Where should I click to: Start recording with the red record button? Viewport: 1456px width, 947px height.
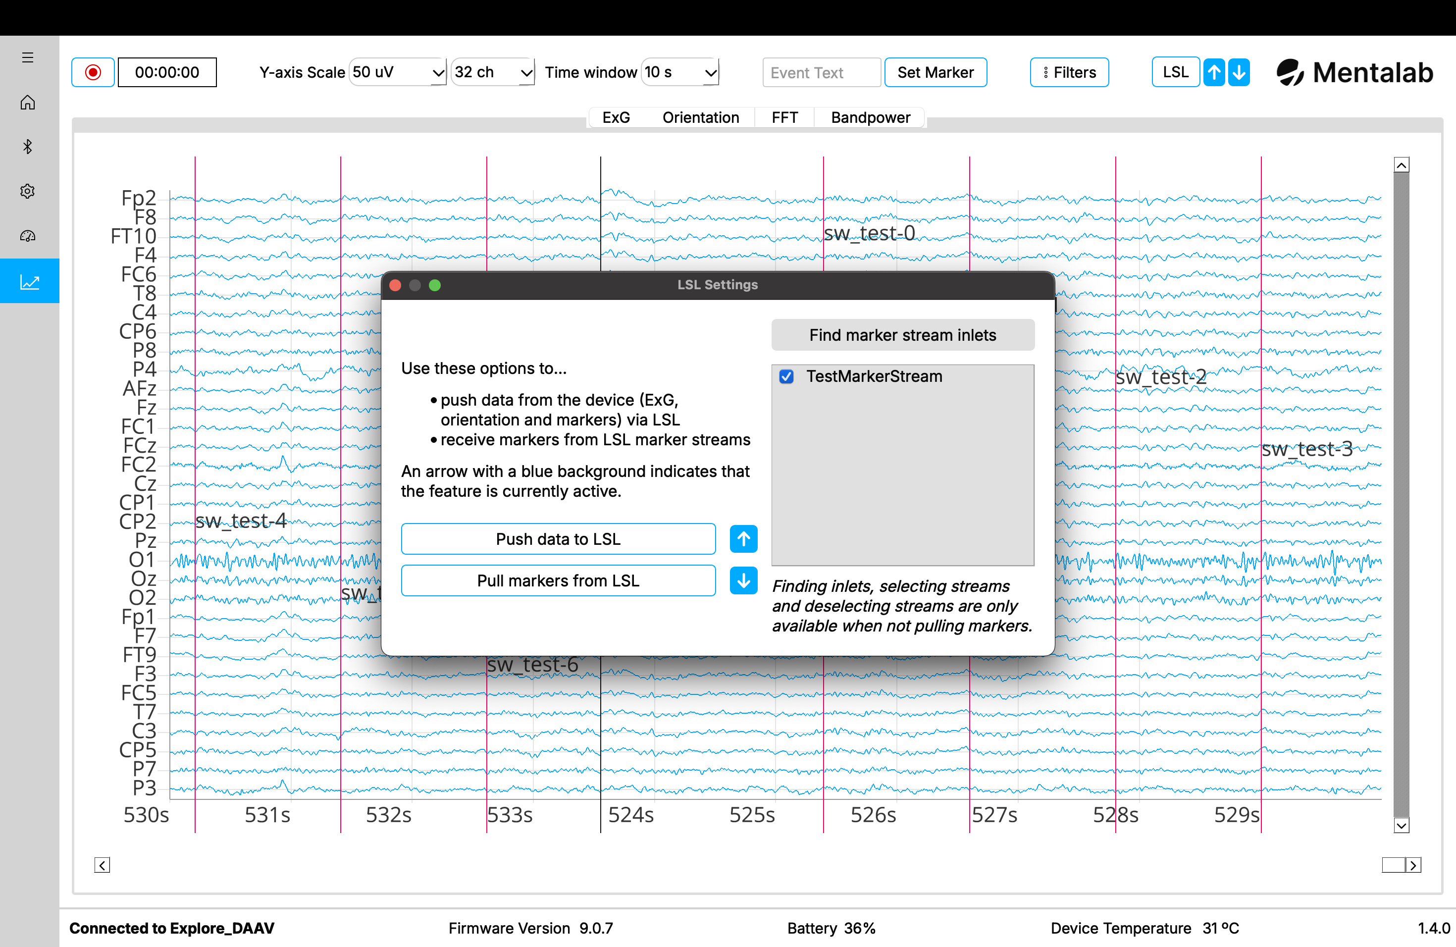pos(93,72)
